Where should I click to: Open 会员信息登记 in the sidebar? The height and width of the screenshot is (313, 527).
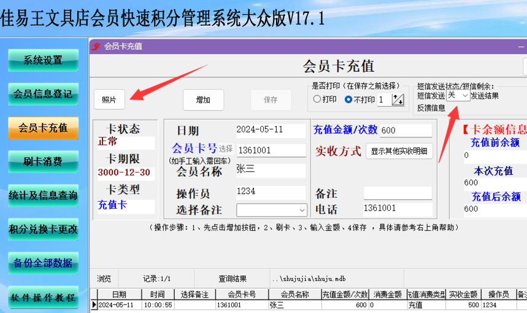tap(43, 94)
